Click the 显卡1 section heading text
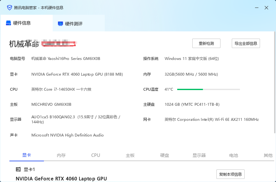This screenshot has width=276, height=182. tap(29, 169)
